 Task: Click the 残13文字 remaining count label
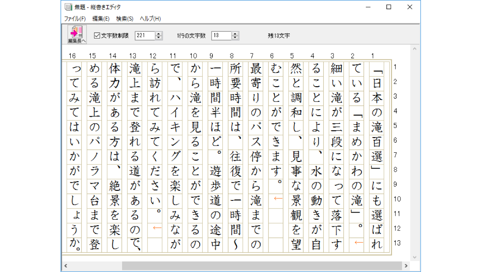(279, 36)
